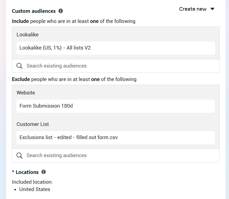Focus the Exclude search existing audiences field
This screenshot has height=199, width=229.
pyautogui.click(x=116, y=156)
